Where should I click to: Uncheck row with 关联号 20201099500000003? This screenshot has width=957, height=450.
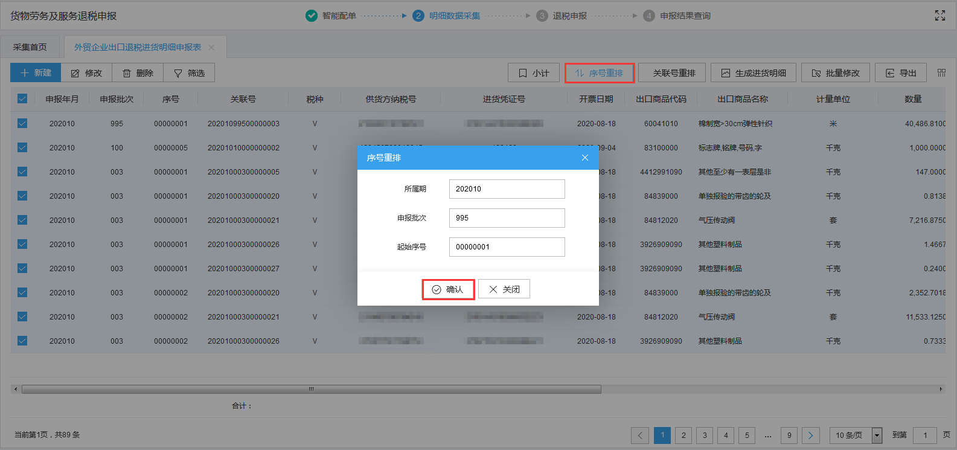(22, 123)
